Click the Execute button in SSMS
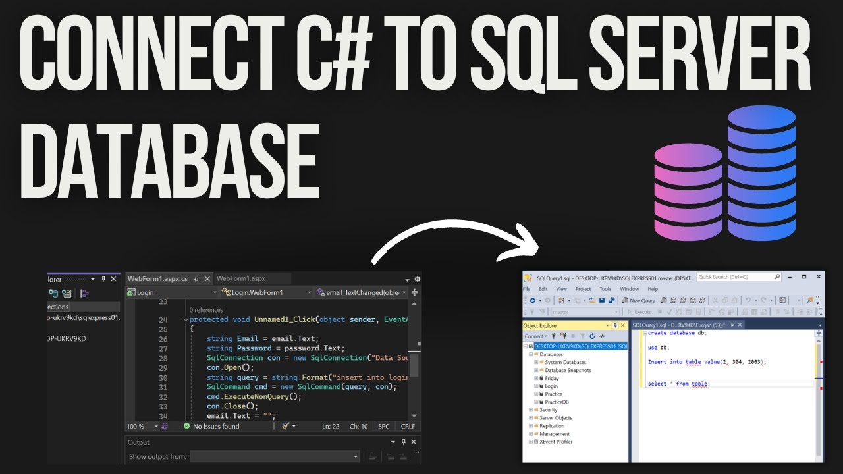This screenshot has width=843, height=474. 639,312
